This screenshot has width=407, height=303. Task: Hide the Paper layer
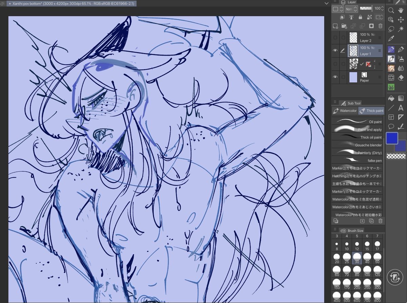click(x=335, y=76)
